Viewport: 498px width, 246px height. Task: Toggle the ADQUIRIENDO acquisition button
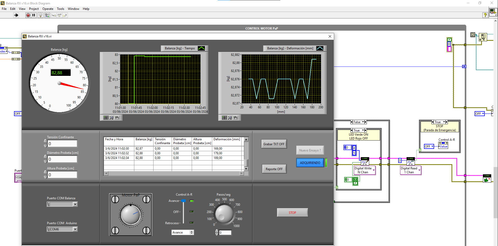tap(310, 163)
